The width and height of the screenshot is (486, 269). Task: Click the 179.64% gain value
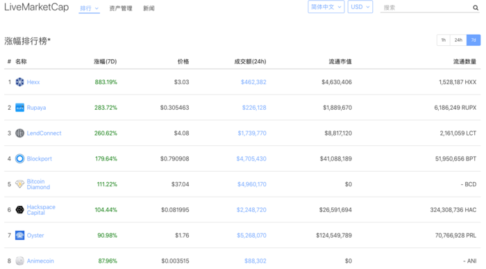106,158
